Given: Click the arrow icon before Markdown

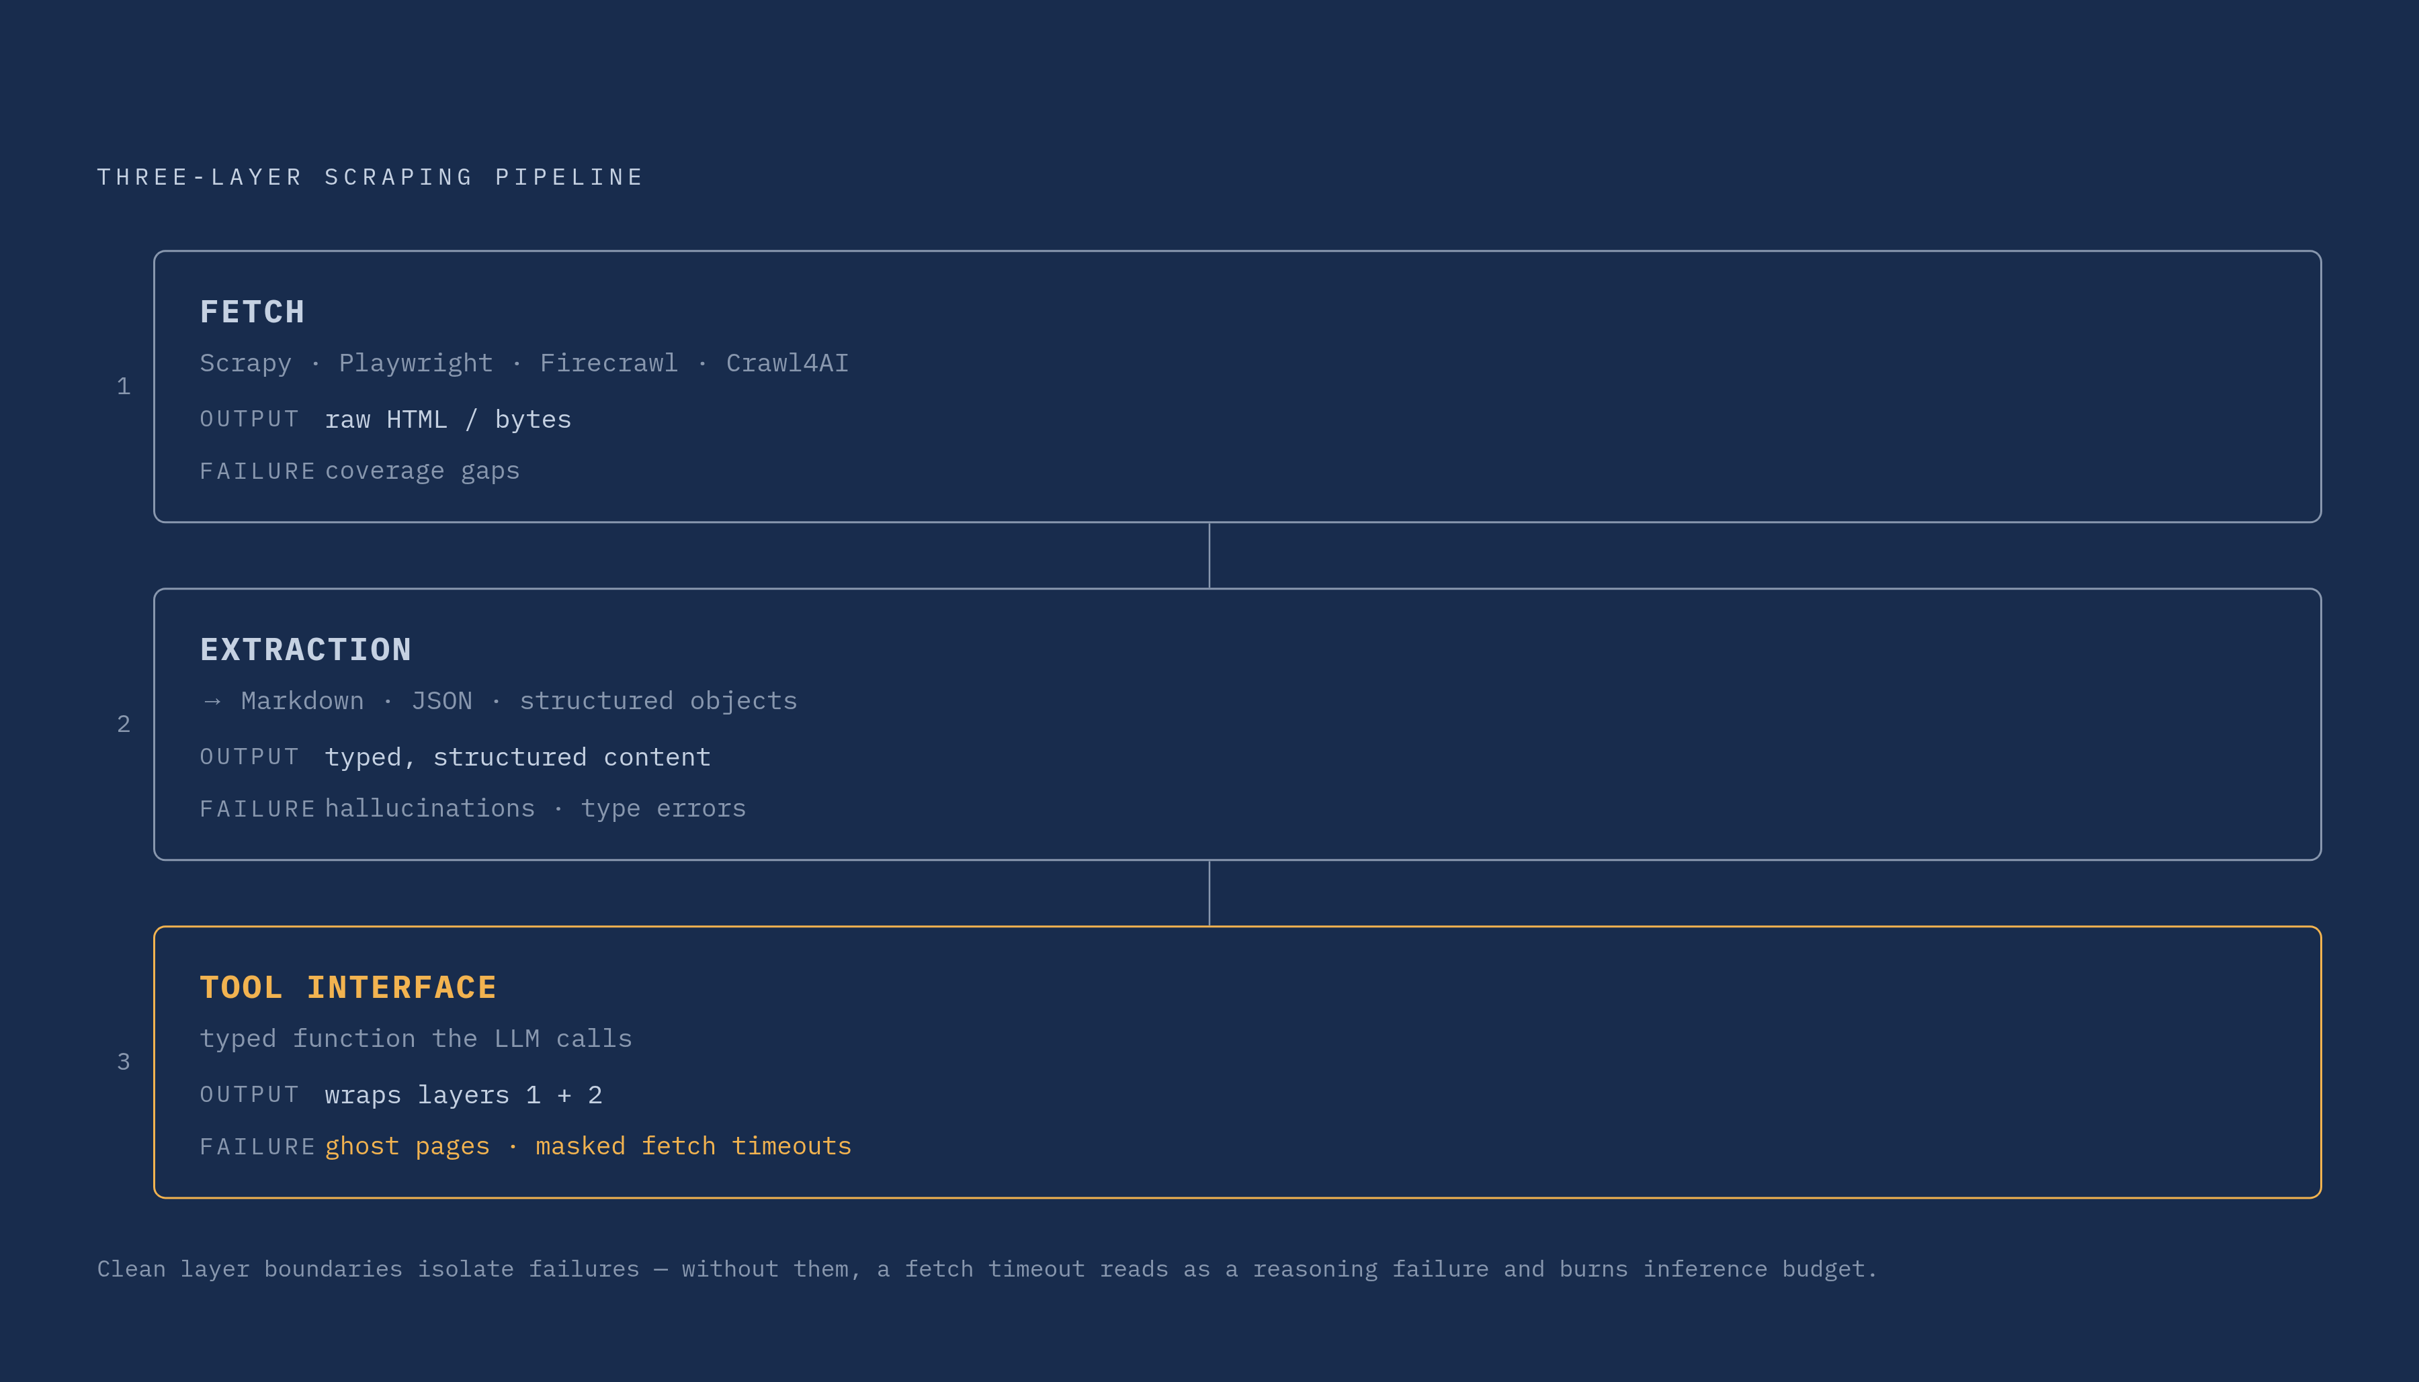Looking at the screenshot, I should tap(213, 702).
